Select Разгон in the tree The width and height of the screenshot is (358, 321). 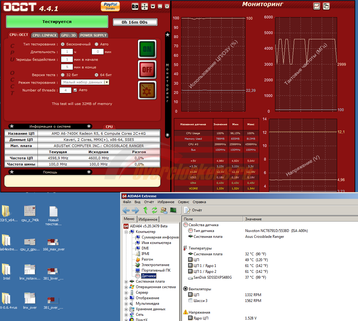(147, 259)
